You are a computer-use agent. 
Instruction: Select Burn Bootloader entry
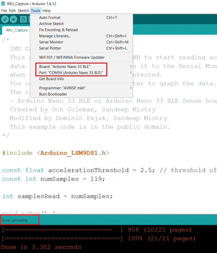(x=82, y=94)
